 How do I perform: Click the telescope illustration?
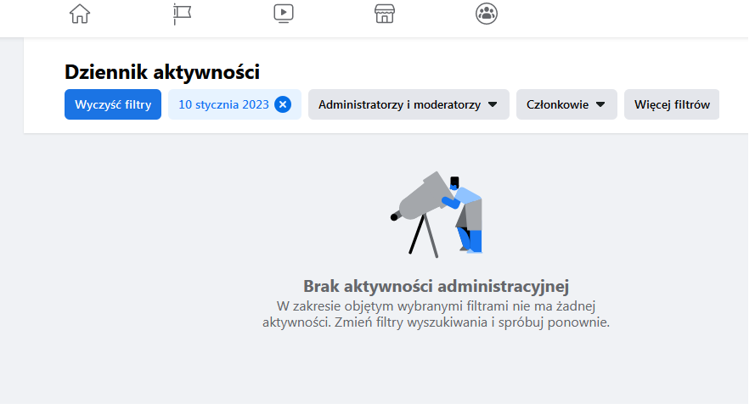pos(437,214)
